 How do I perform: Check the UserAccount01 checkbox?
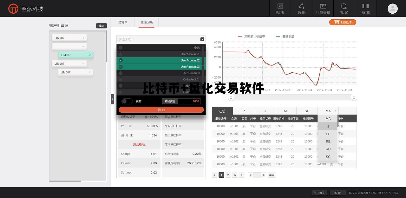[x=121, y=54]
